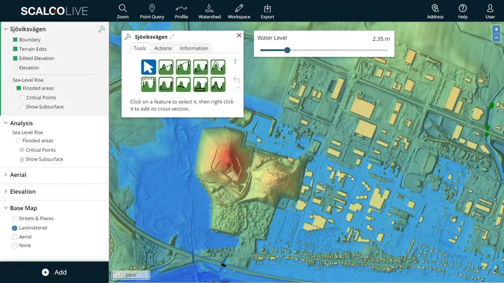This screenshot has height=283, width=504.
Task: Enable Sjöviksvägen Show Subsurface checkbox
Action: (22, 107)
